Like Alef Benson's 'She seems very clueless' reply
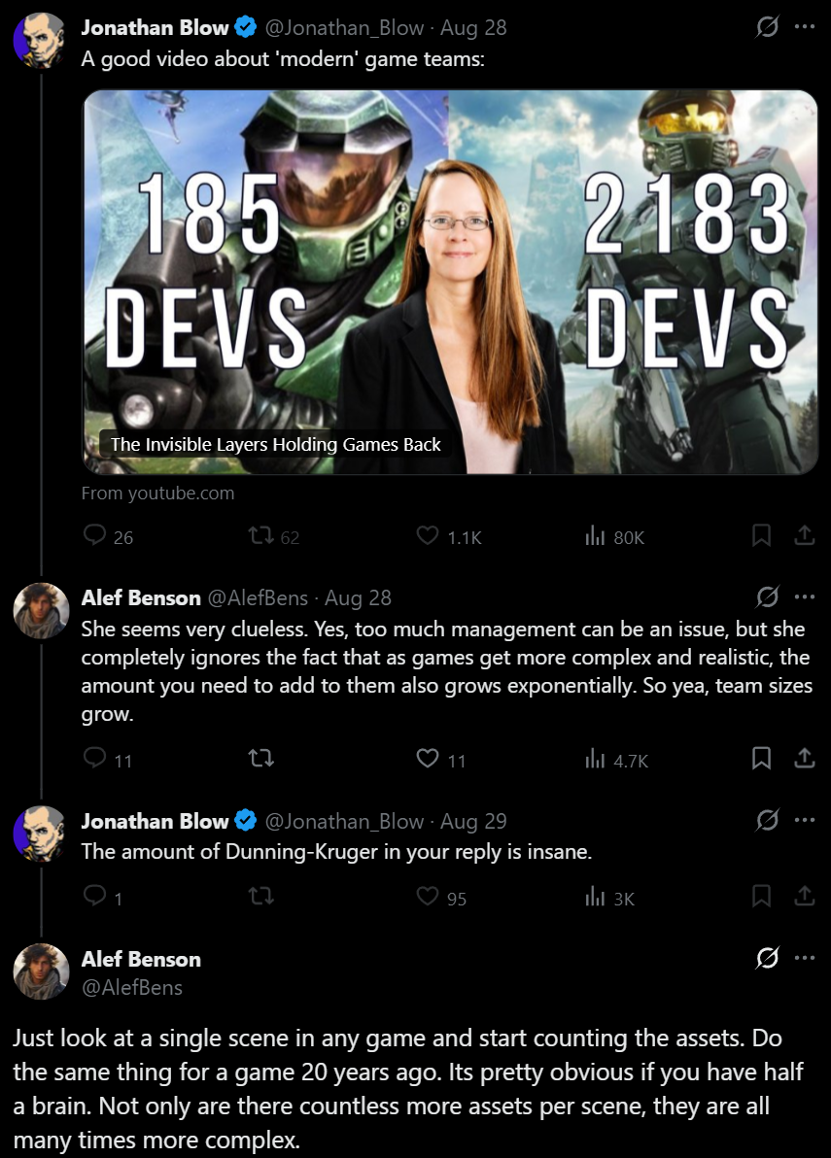This screenshot has width=831, height=1158. click(x=428, y=759)
